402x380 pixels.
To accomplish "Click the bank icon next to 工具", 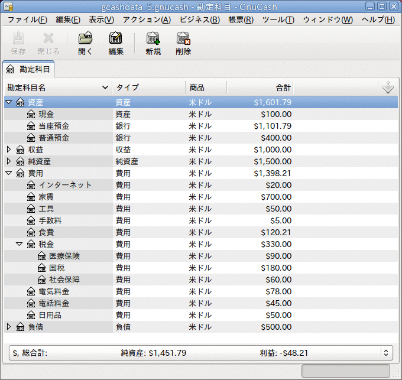I will coord(31,209).
